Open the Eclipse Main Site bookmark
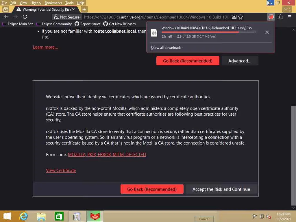296x222 pixels. pyautogui.click(x=18, y=24)
